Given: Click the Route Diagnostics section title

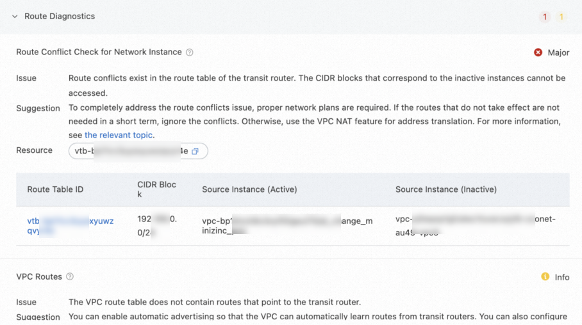Looking at the screenshot, I should [x=60, y=17].
